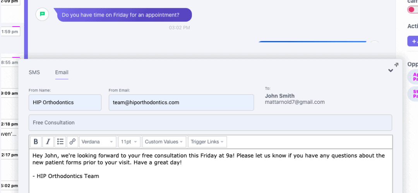Open the Verdana font dropdown
Image resolution: width=418 pixels, height=193 pixels.
(98, 142)
